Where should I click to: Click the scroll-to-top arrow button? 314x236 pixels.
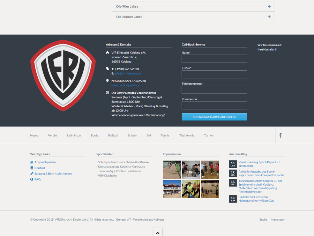tap(158, 233)
